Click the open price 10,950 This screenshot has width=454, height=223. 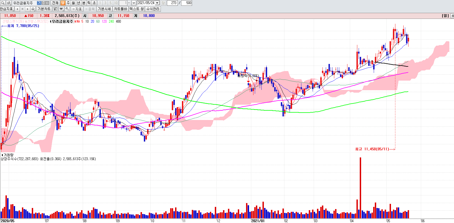click(98, 16)
